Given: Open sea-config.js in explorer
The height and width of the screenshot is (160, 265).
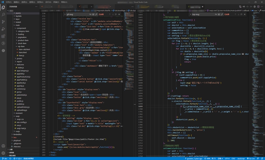Looking at the screenshot, I should pos(21,122).
